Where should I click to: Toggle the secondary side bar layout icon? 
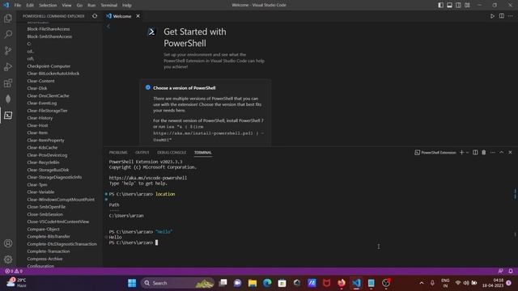(x=458, y=5)
